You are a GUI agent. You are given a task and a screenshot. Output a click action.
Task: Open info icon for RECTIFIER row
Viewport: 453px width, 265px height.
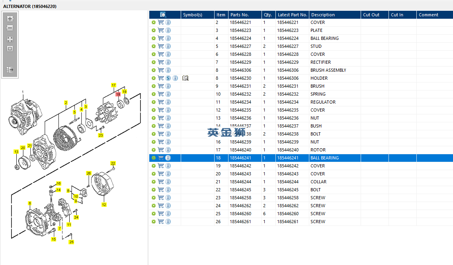coord(168,62)
